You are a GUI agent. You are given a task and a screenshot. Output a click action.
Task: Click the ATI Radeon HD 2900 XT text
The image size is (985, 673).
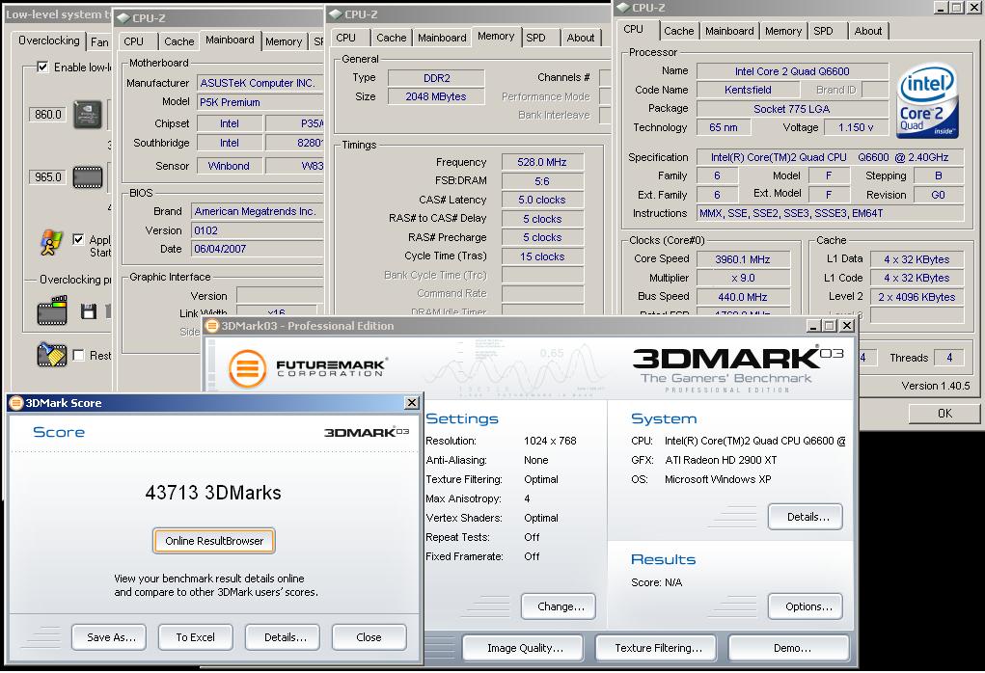point(721,460)
